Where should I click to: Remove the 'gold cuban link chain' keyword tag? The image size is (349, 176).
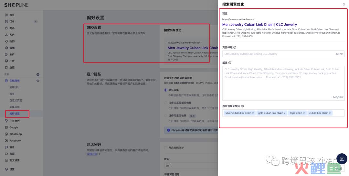click(x=284, y=113)
